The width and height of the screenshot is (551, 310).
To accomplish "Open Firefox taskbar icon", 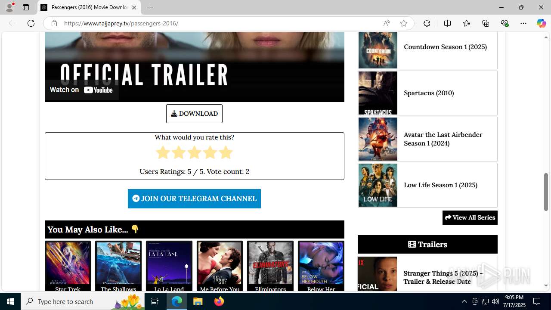I will click(219, 301).
